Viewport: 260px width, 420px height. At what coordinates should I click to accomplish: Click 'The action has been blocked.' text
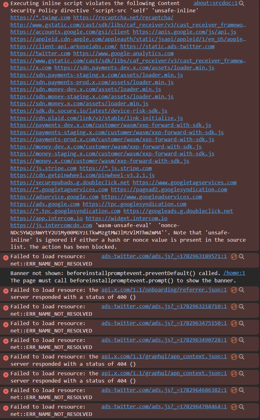[73, 247]
